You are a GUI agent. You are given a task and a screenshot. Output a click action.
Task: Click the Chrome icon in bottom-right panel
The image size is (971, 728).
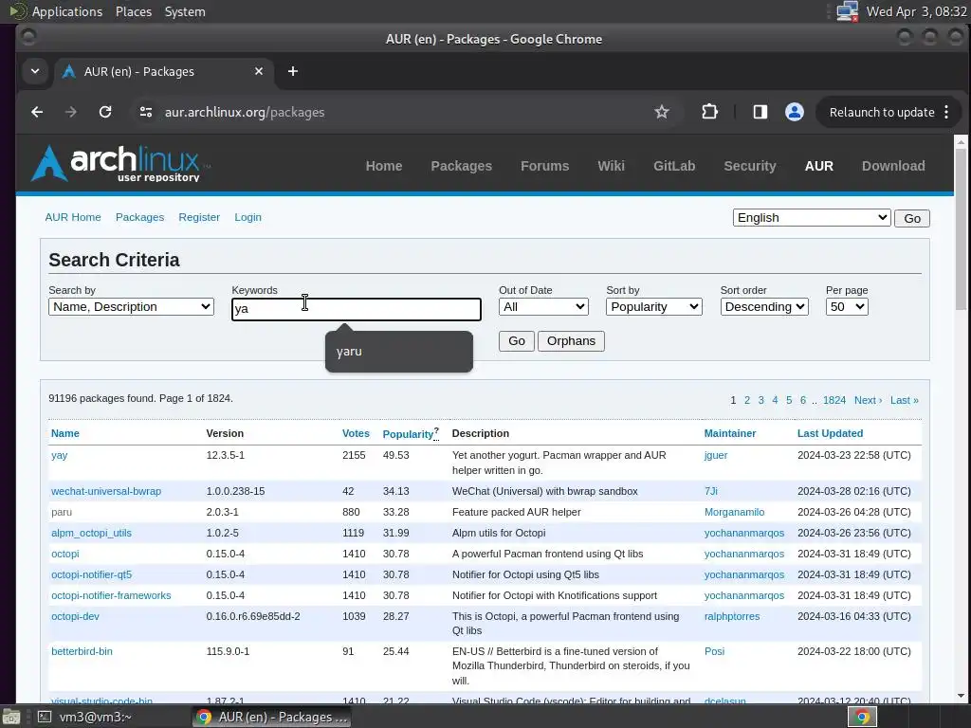[862, 717]
